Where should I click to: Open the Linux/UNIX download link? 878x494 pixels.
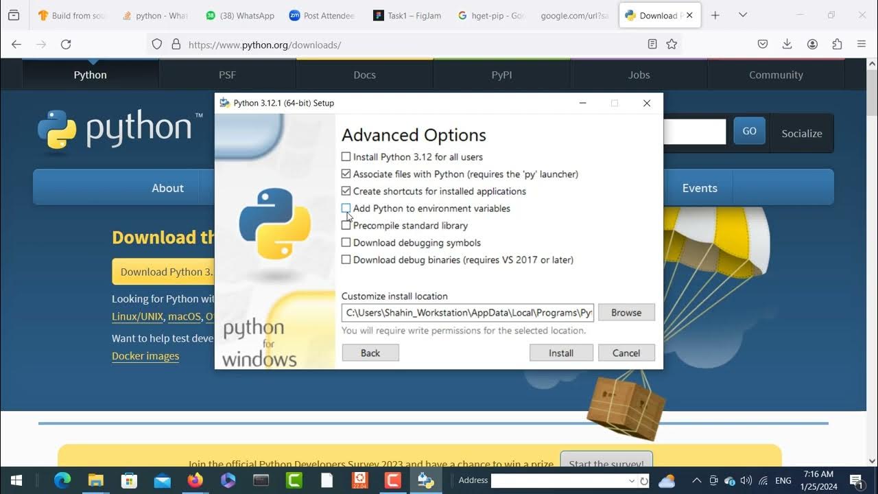138,316
